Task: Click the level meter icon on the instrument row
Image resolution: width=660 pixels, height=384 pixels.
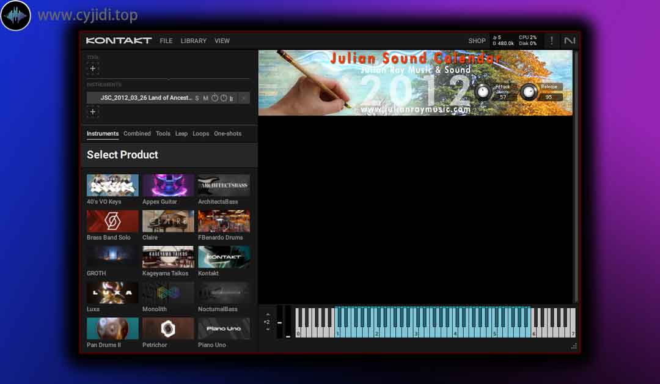Action: pos(231,98)
